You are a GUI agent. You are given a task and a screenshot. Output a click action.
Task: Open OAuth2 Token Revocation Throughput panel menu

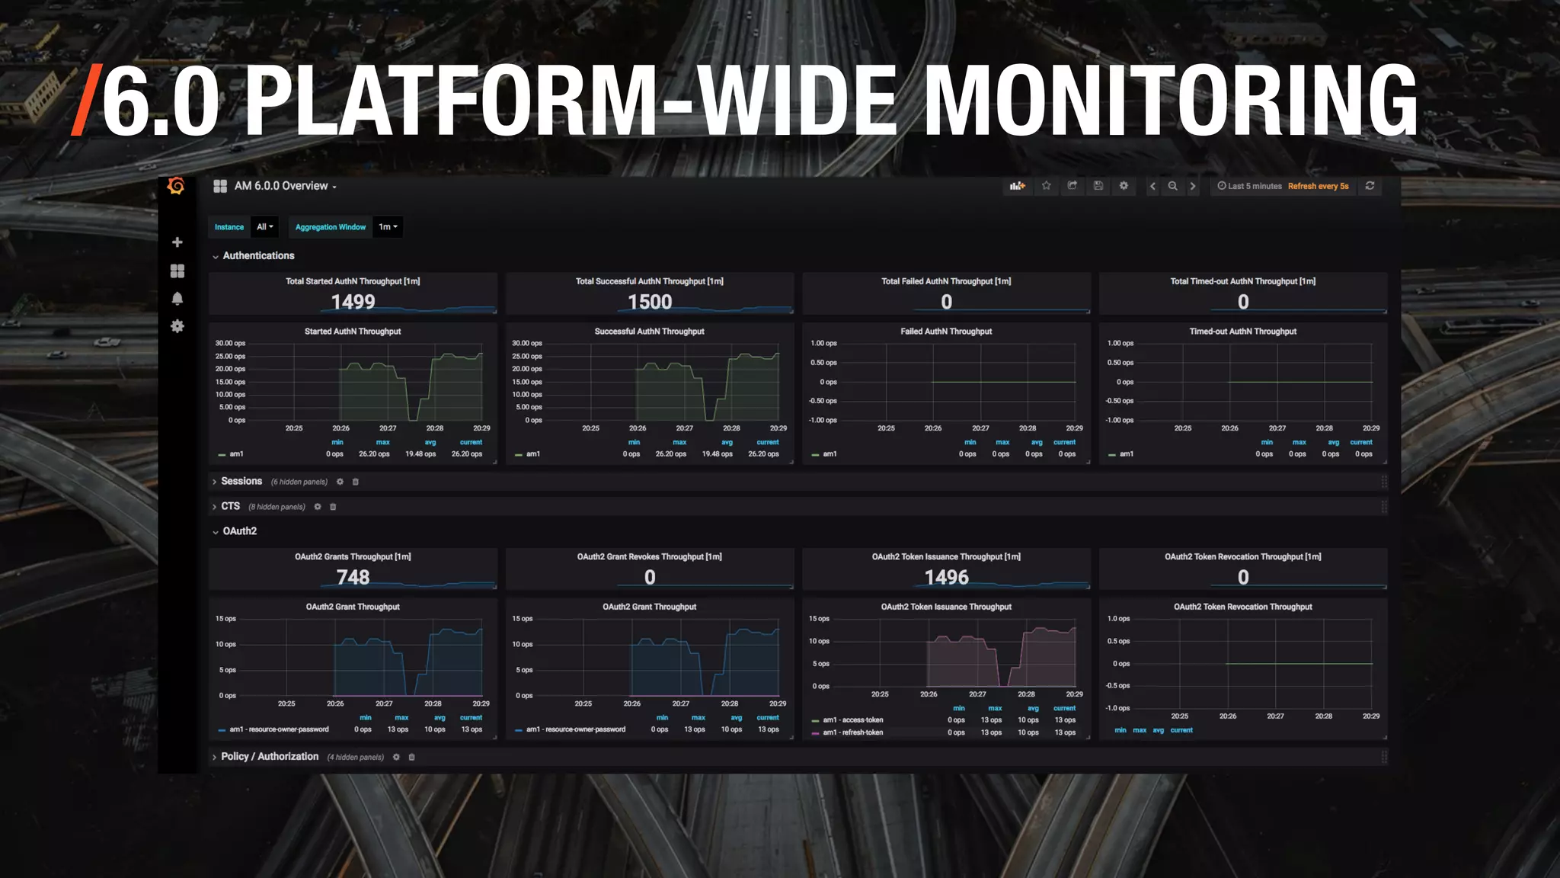1242,607
